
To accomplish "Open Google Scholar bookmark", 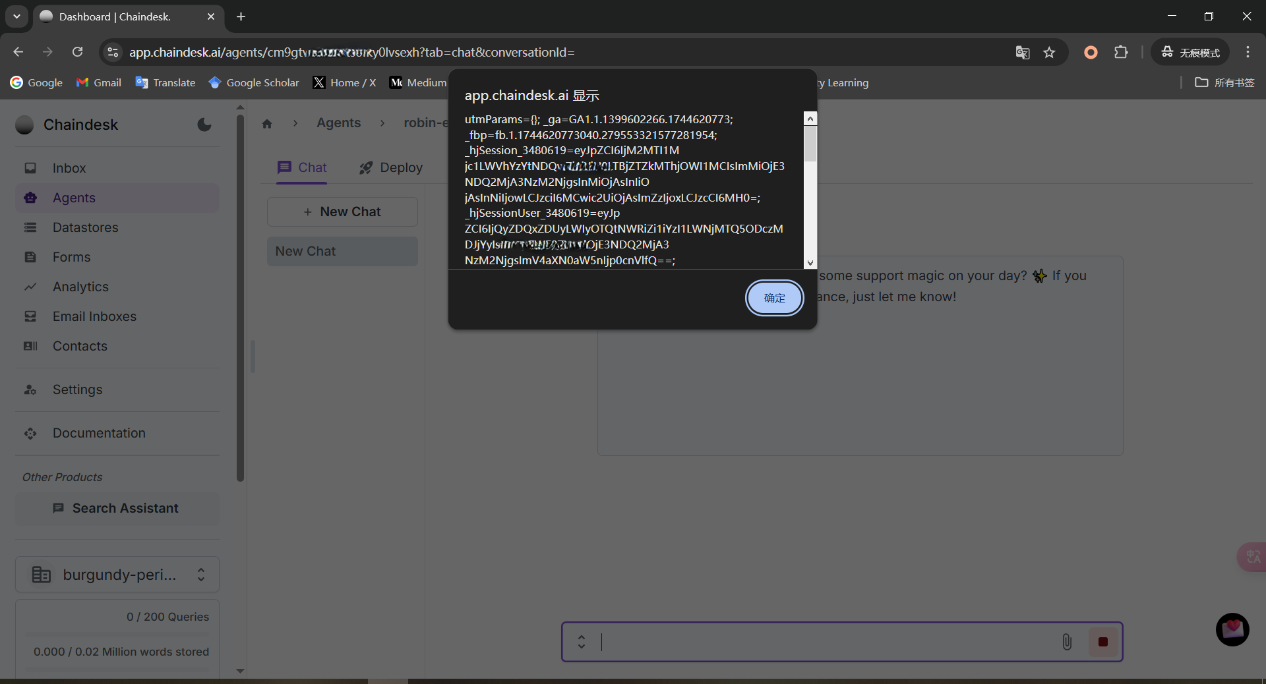I will (254, 82).
